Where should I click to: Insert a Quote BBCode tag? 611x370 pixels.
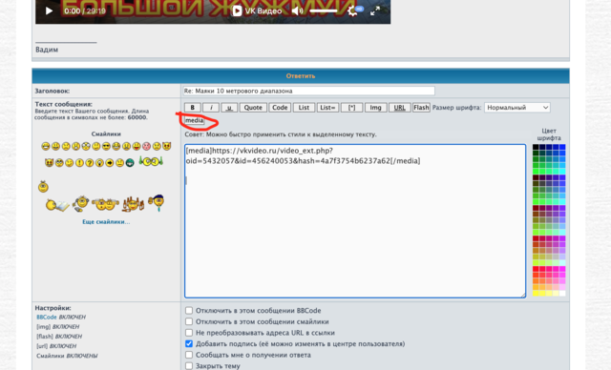coord(253,108)
